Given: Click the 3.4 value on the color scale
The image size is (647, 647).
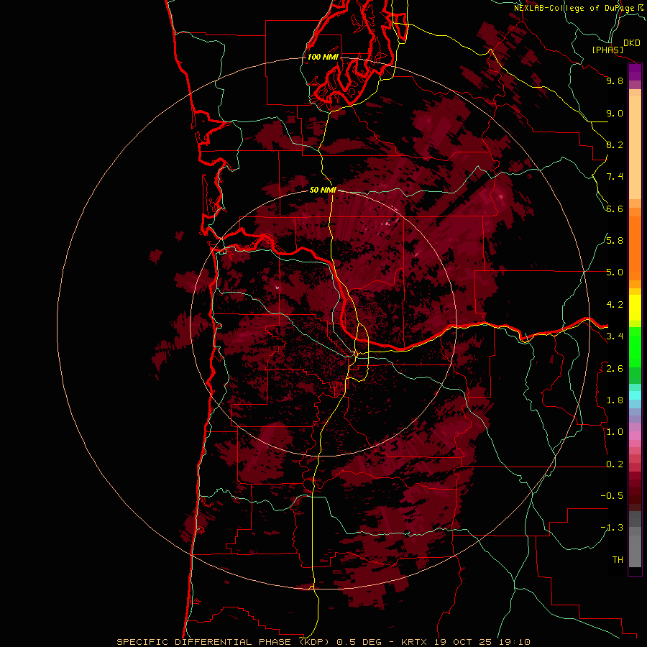Looking at the screenshot, I should [615, 336].
